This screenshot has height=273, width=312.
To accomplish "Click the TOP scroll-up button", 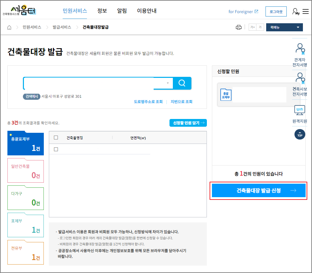I will (x=300, y=134).
